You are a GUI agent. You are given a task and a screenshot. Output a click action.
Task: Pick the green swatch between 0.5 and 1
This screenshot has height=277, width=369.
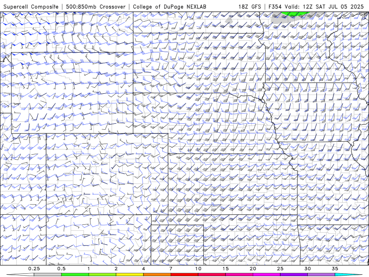(75, 275)
